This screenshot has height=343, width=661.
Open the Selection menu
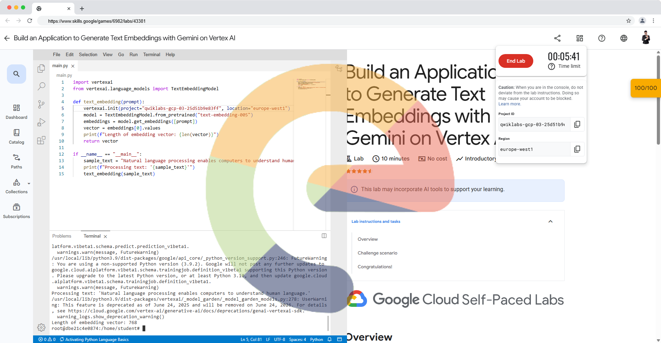[88, 55]
